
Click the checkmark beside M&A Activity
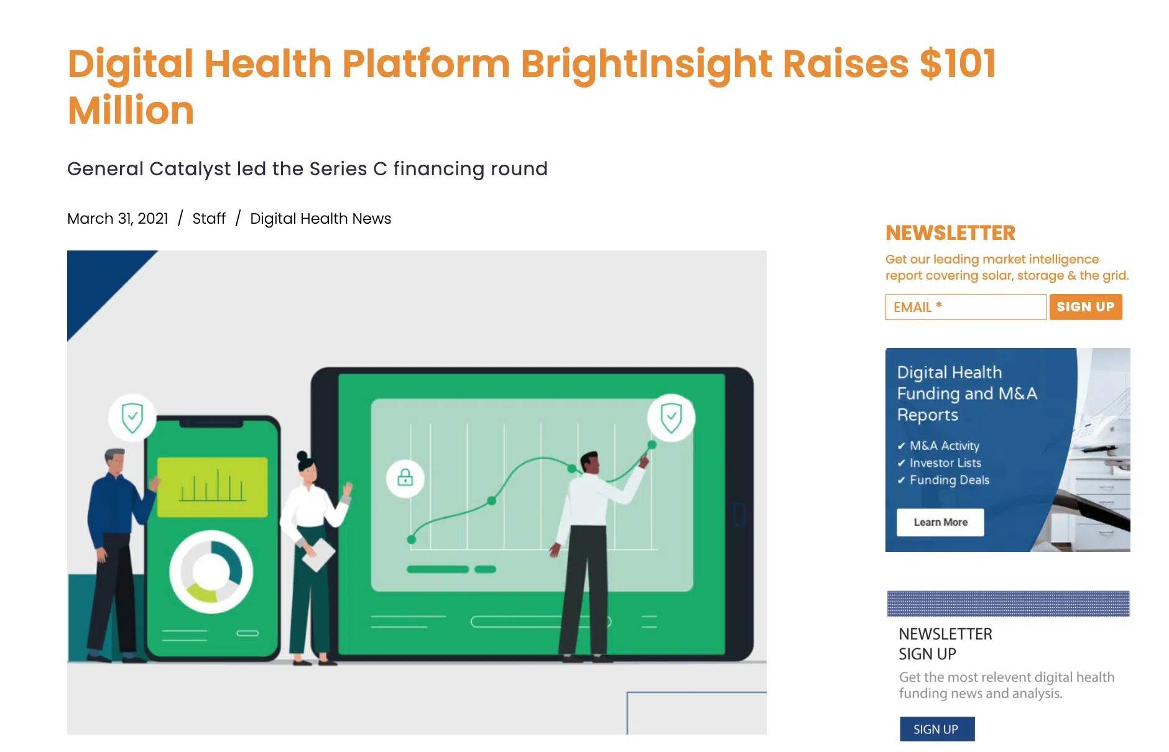[x=901, y=446]
